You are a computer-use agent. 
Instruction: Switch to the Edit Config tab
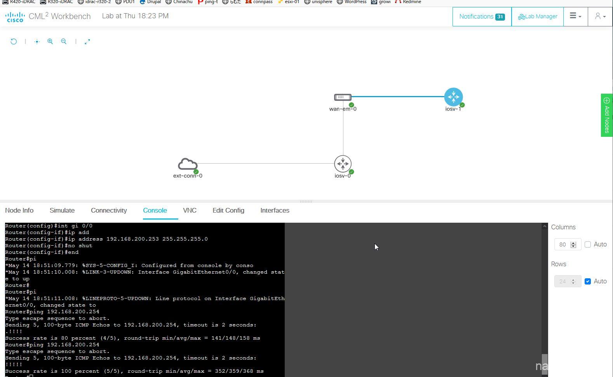click(x=228, y=210)
